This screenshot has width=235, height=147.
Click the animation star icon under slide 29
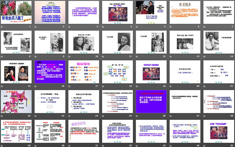[2, 146]
